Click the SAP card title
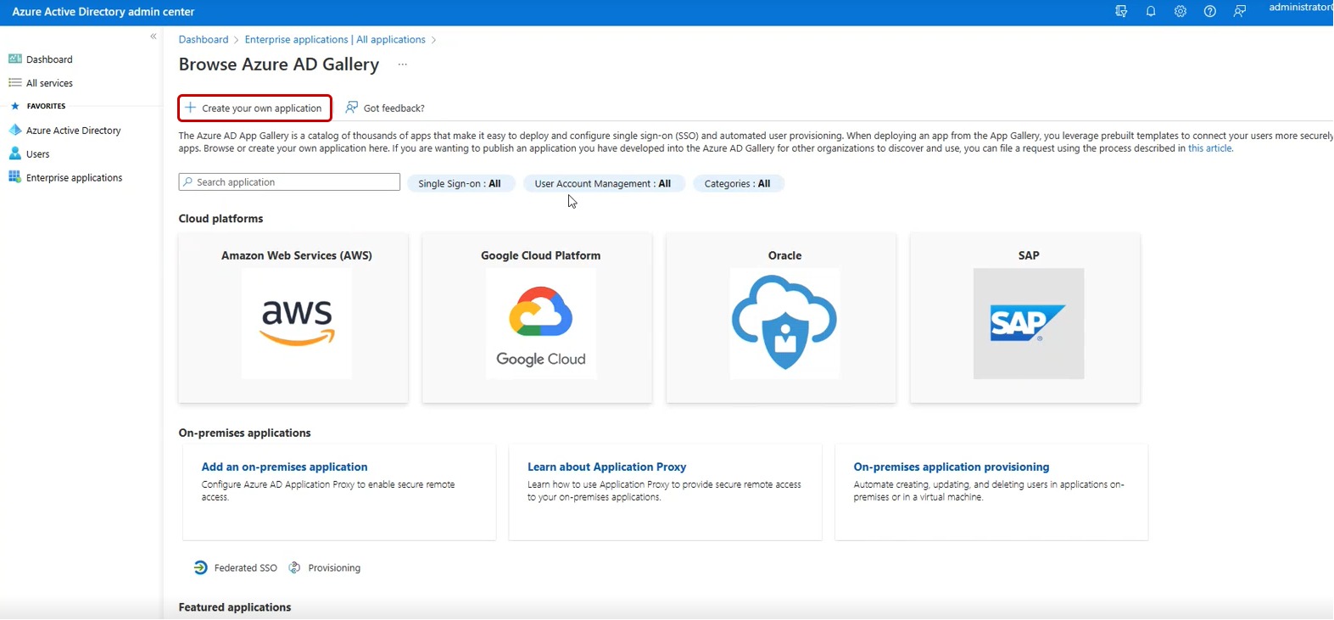This screenshot has height=620, width=1334. point(1029,255)
